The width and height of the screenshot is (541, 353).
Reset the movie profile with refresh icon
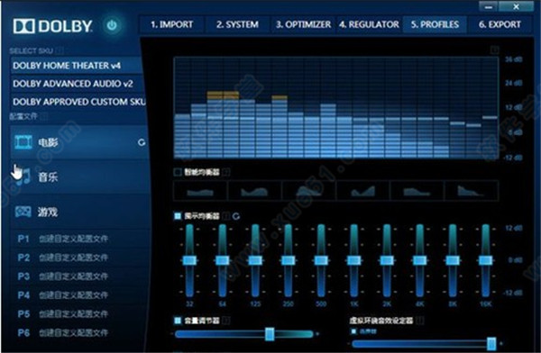(x=142, y=142)
